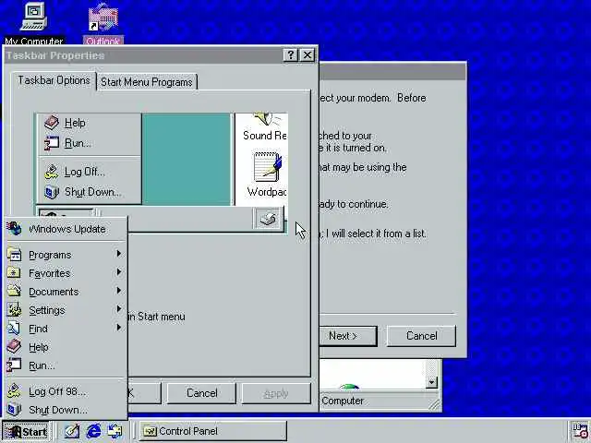
Task: Click the system tray scheduler icon
Action: [580, 431]
